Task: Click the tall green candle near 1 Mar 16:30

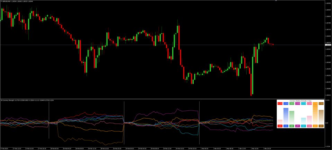Action: [252, 76]
